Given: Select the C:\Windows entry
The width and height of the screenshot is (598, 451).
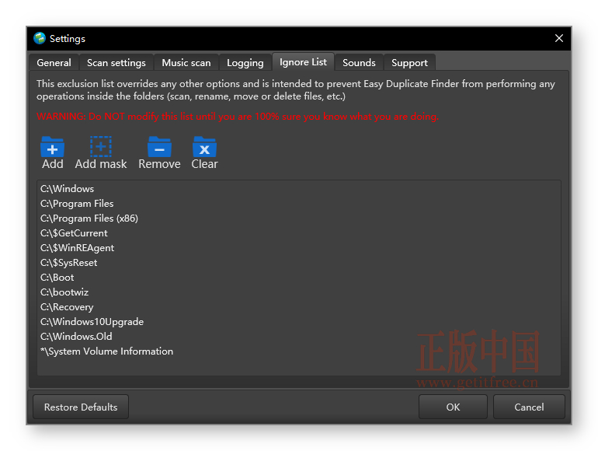Looking at the screenshot, I should (299, 189).
